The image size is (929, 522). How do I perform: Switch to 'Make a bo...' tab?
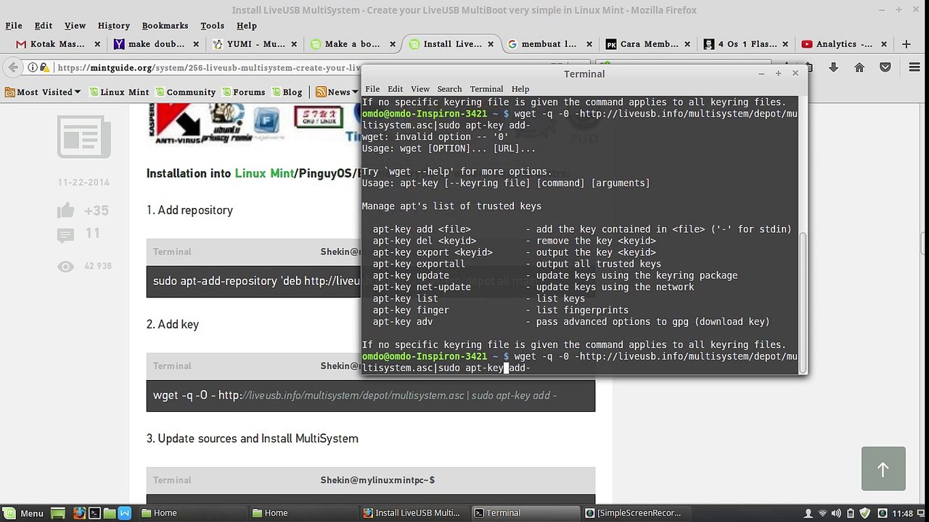click(351, 44)
